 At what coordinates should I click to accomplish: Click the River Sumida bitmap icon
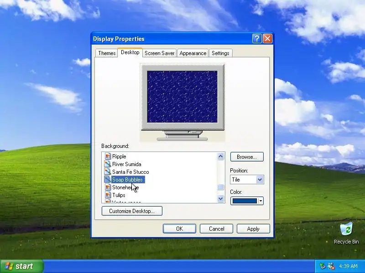(108, 164)
